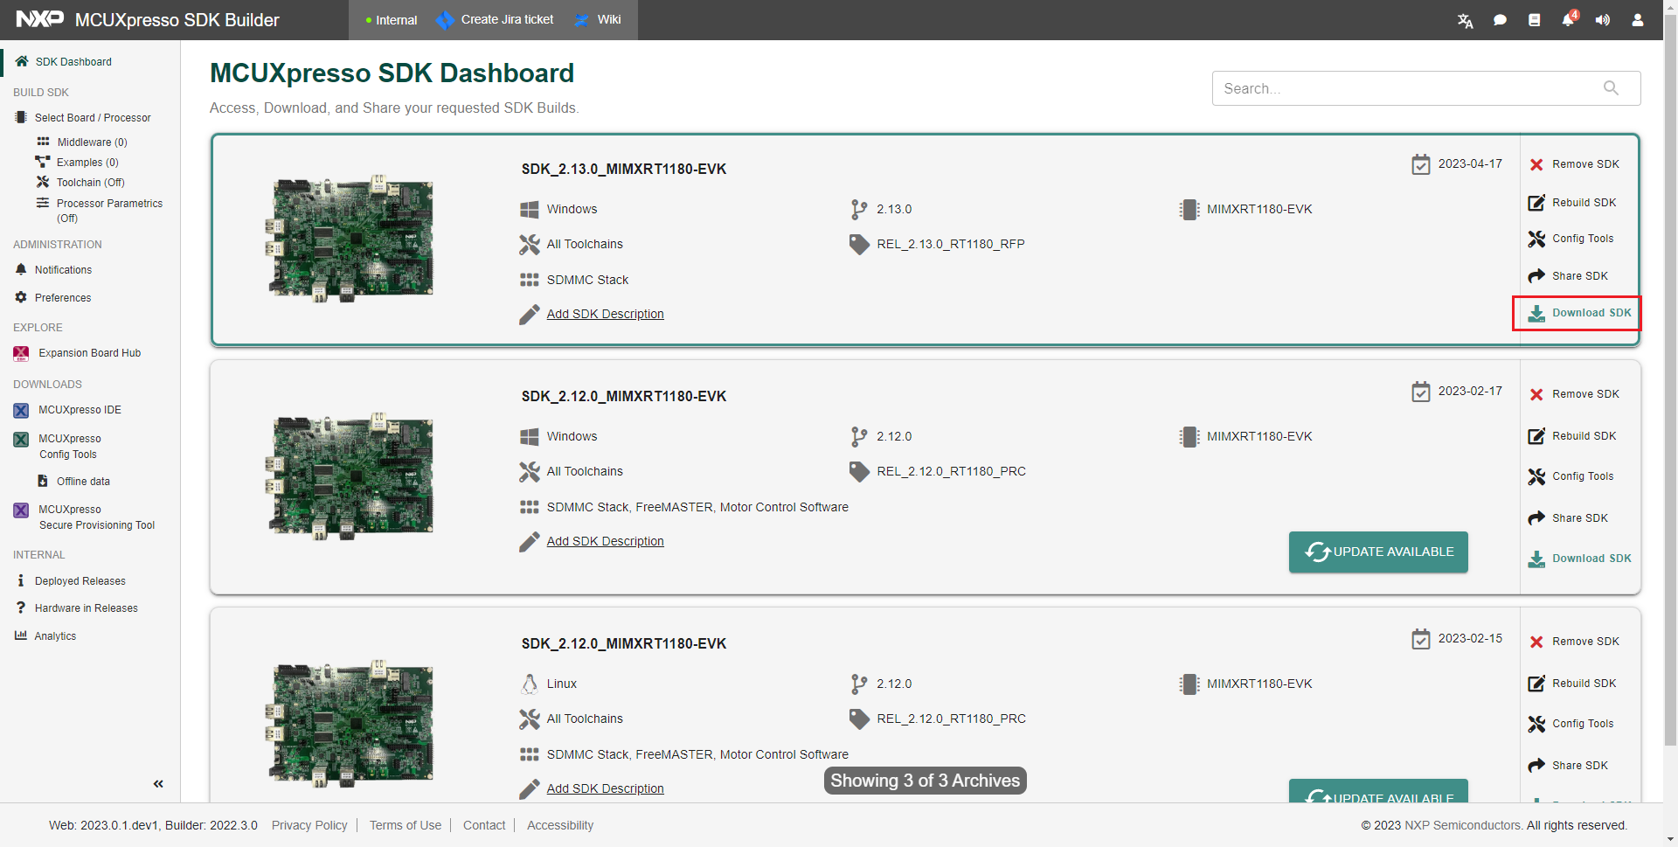Viewport: 1678px width, 847px height.
Task: Toggle Processor Parametrics (Off) option
Action: click(109, 204)
